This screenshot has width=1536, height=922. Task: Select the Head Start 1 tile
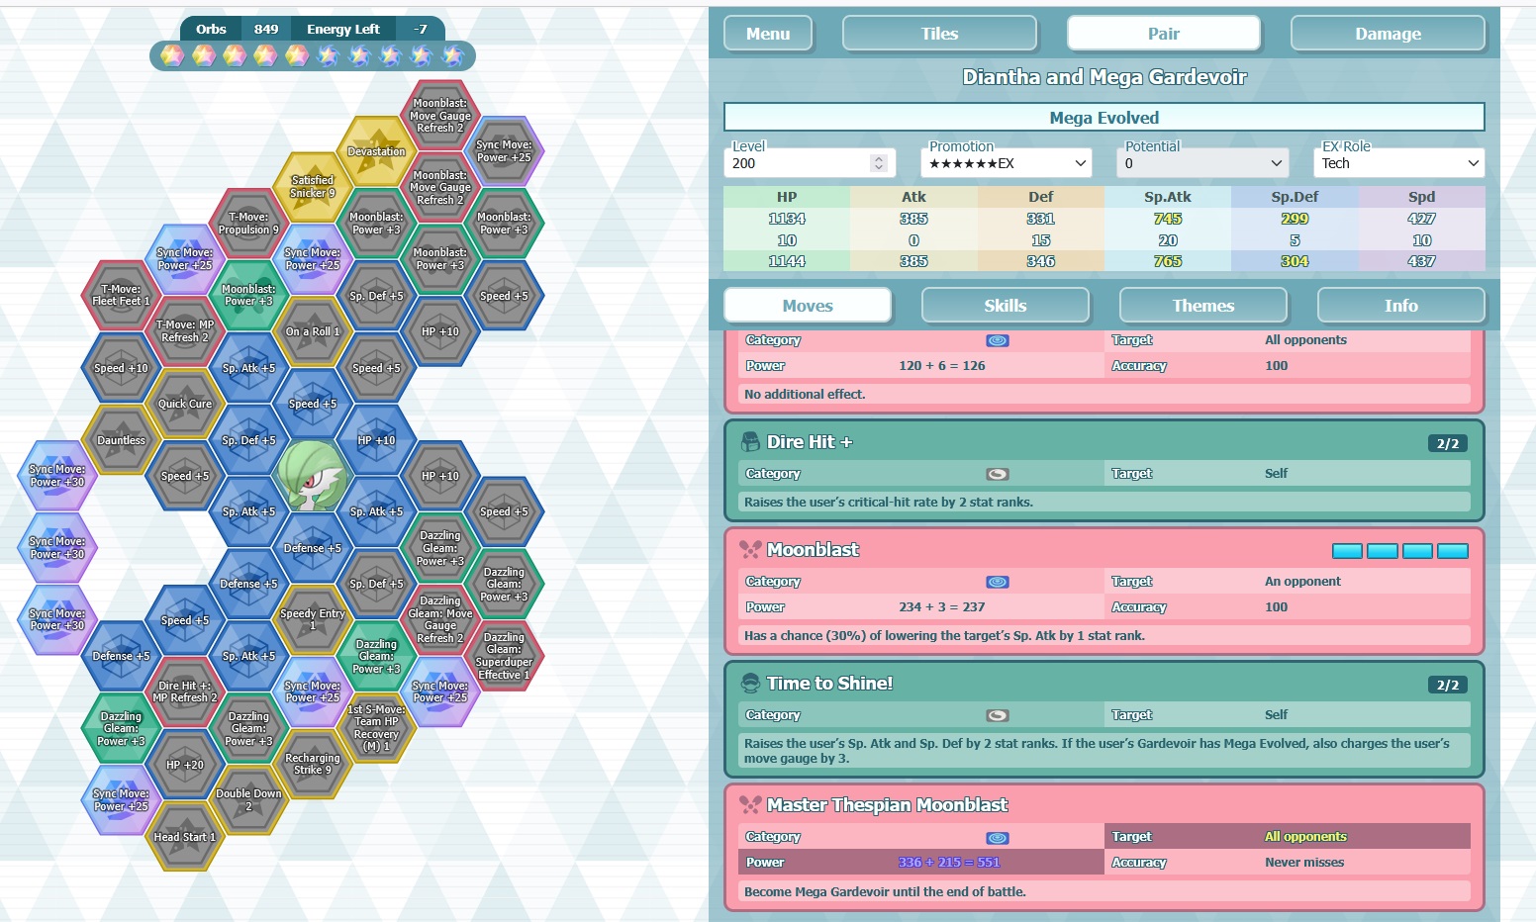tap(185, 837)
